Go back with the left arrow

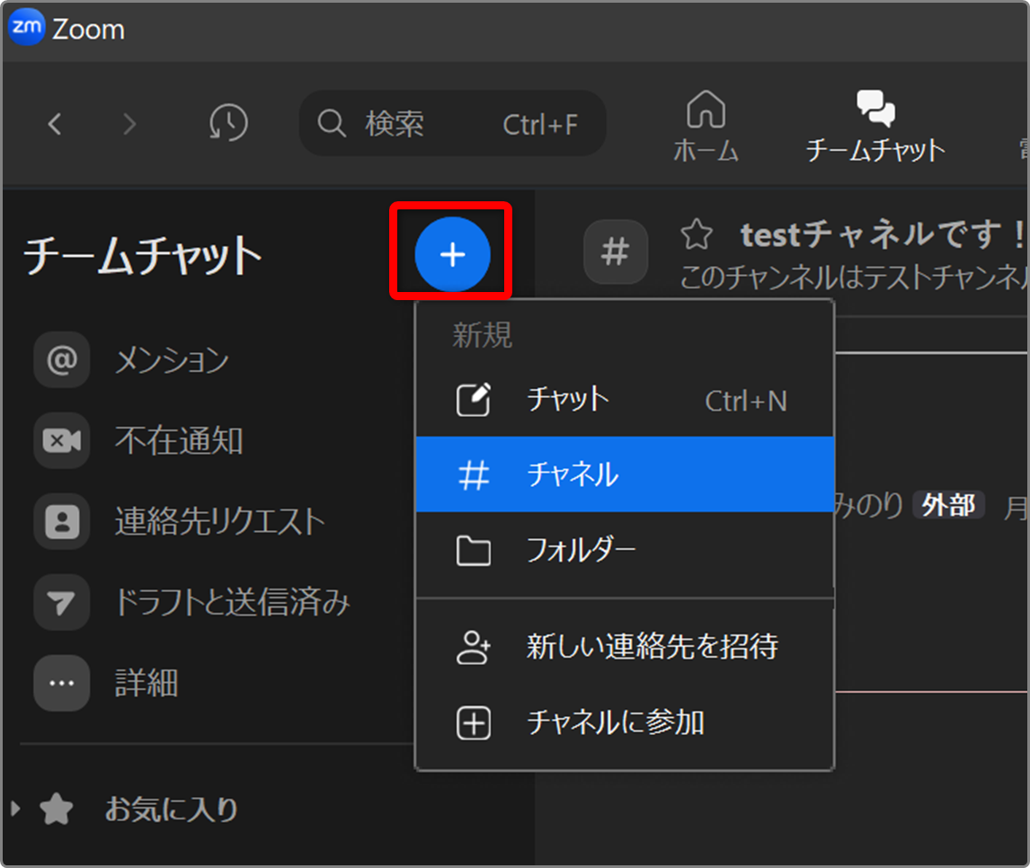55,123
